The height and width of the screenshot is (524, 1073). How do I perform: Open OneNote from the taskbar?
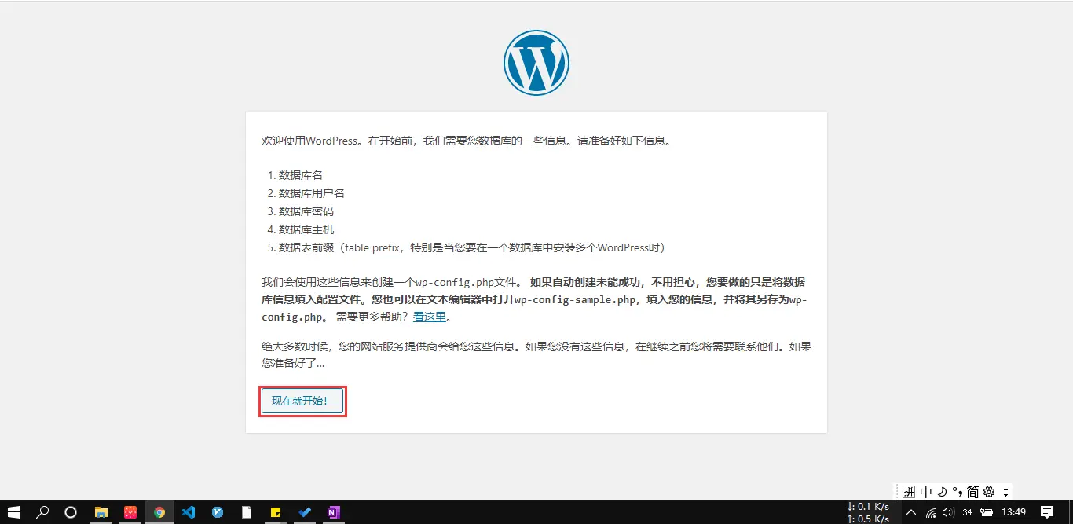pyautogui.click(x=333, y=512)
